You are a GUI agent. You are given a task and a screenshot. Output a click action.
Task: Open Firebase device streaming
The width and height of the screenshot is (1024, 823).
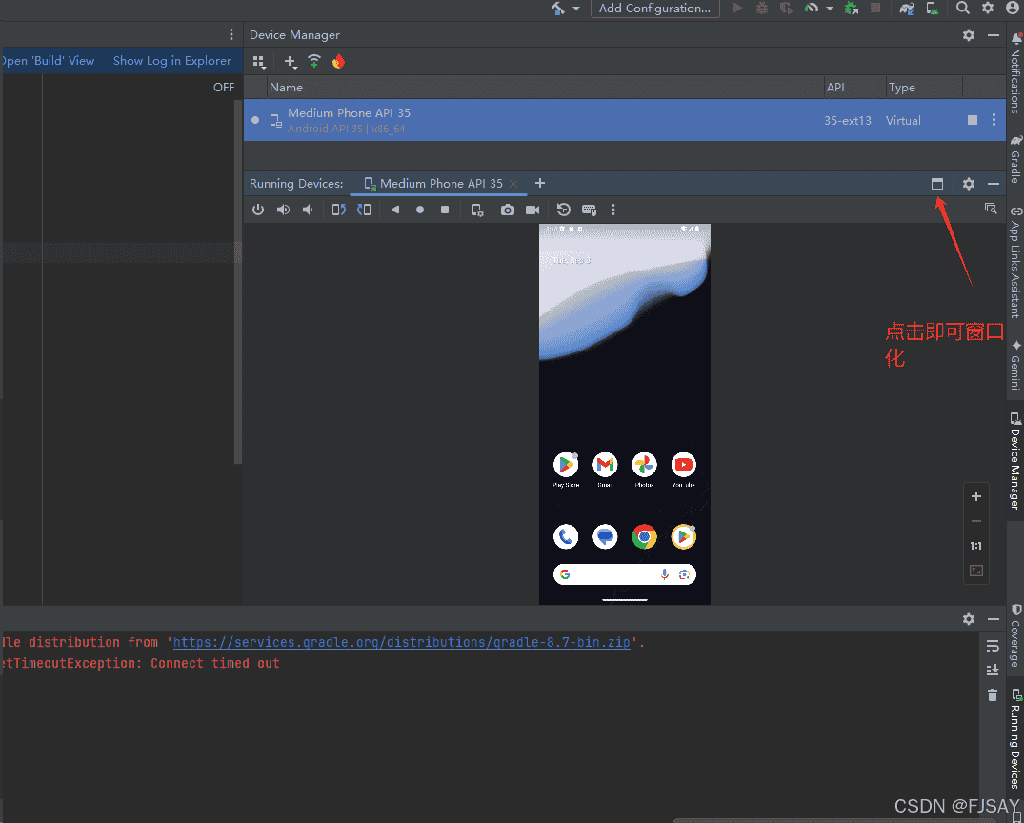340,61
